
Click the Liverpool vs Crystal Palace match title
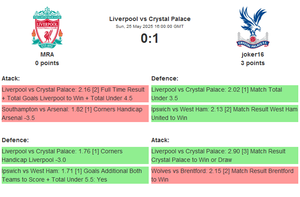click(150, 19)
